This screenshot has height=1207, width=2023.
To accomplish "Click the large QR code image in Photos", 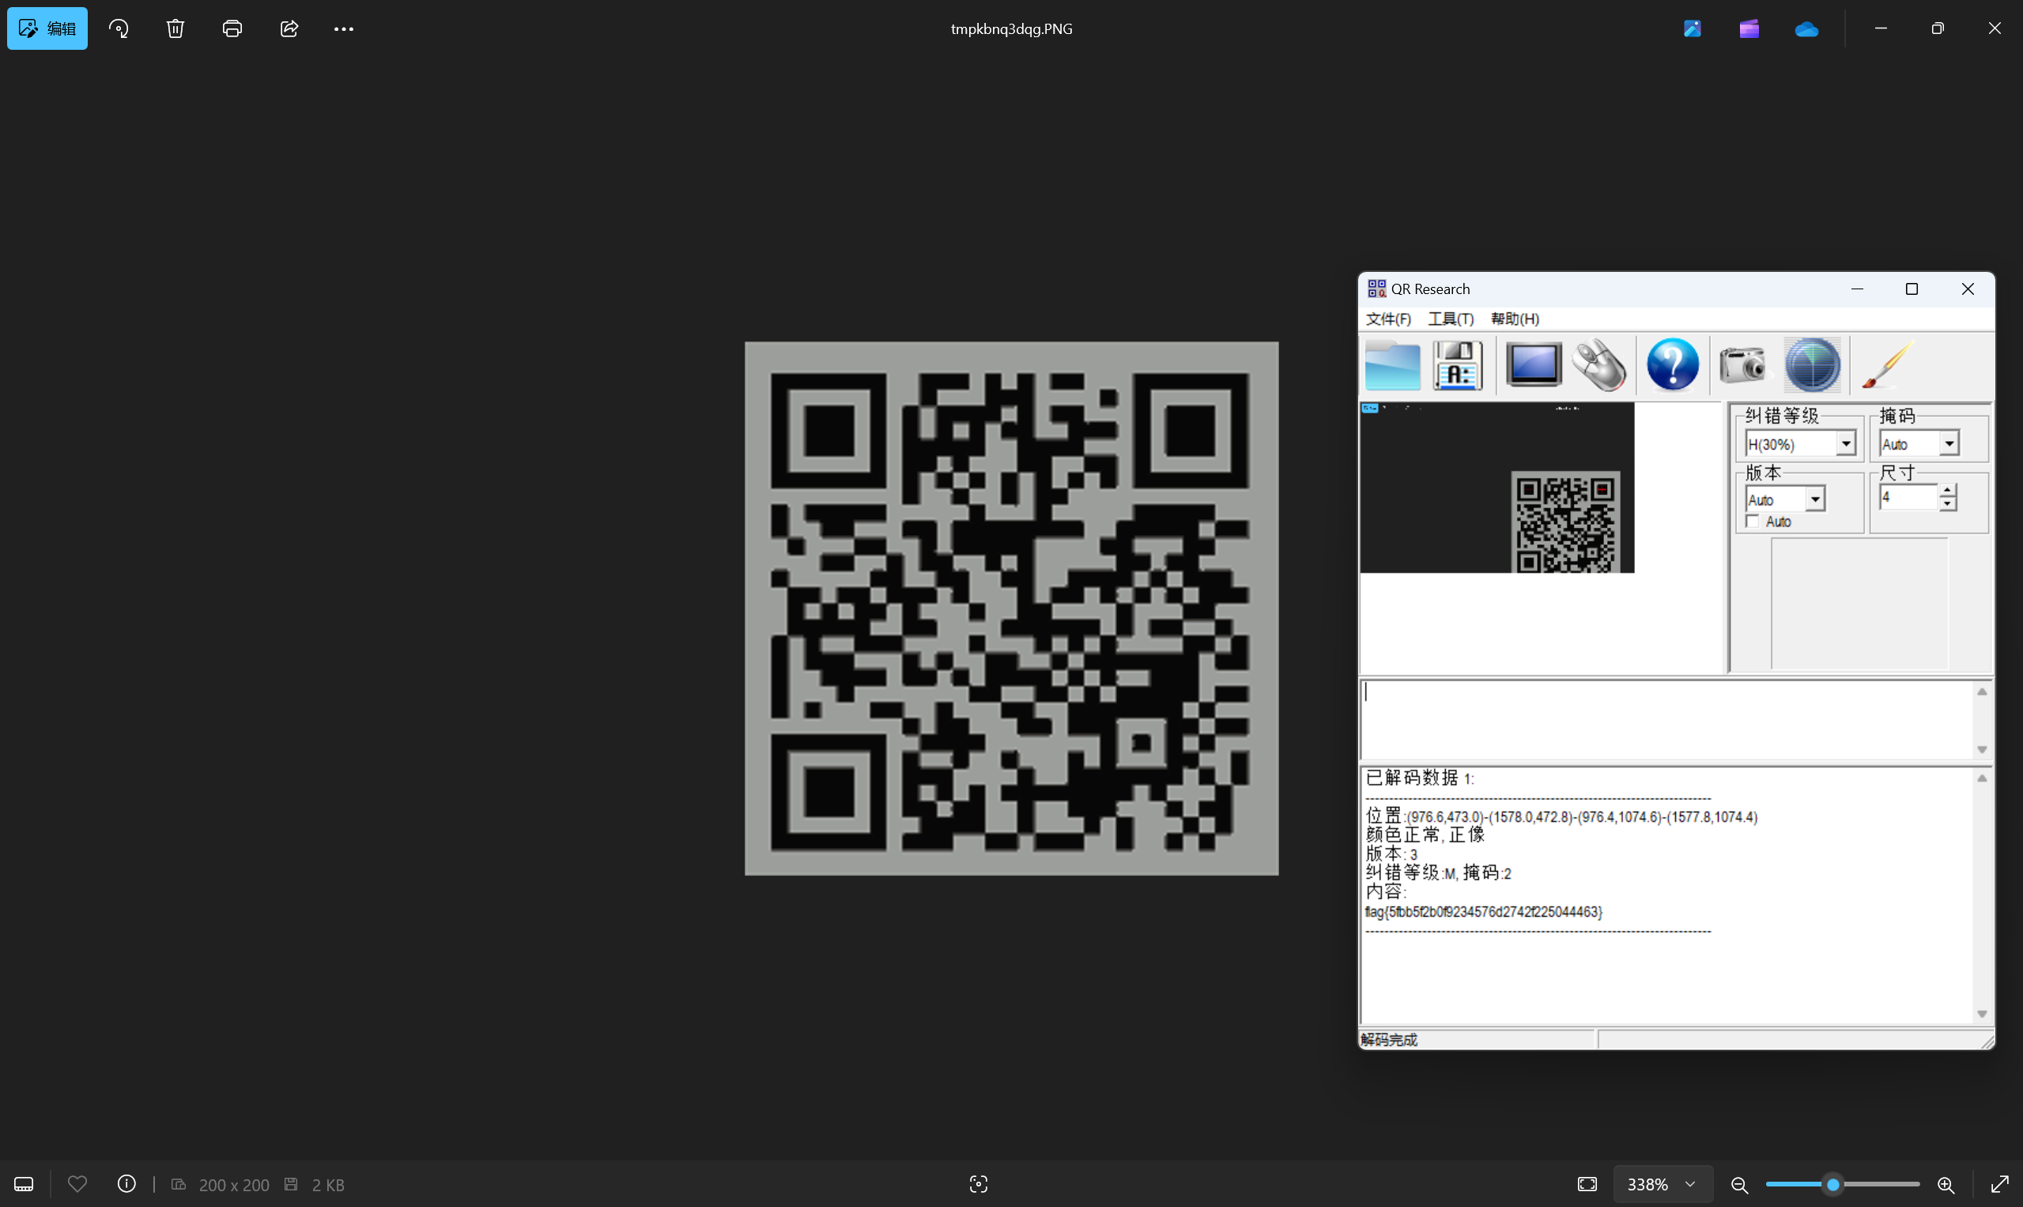I will click(x=1011, y=609).
